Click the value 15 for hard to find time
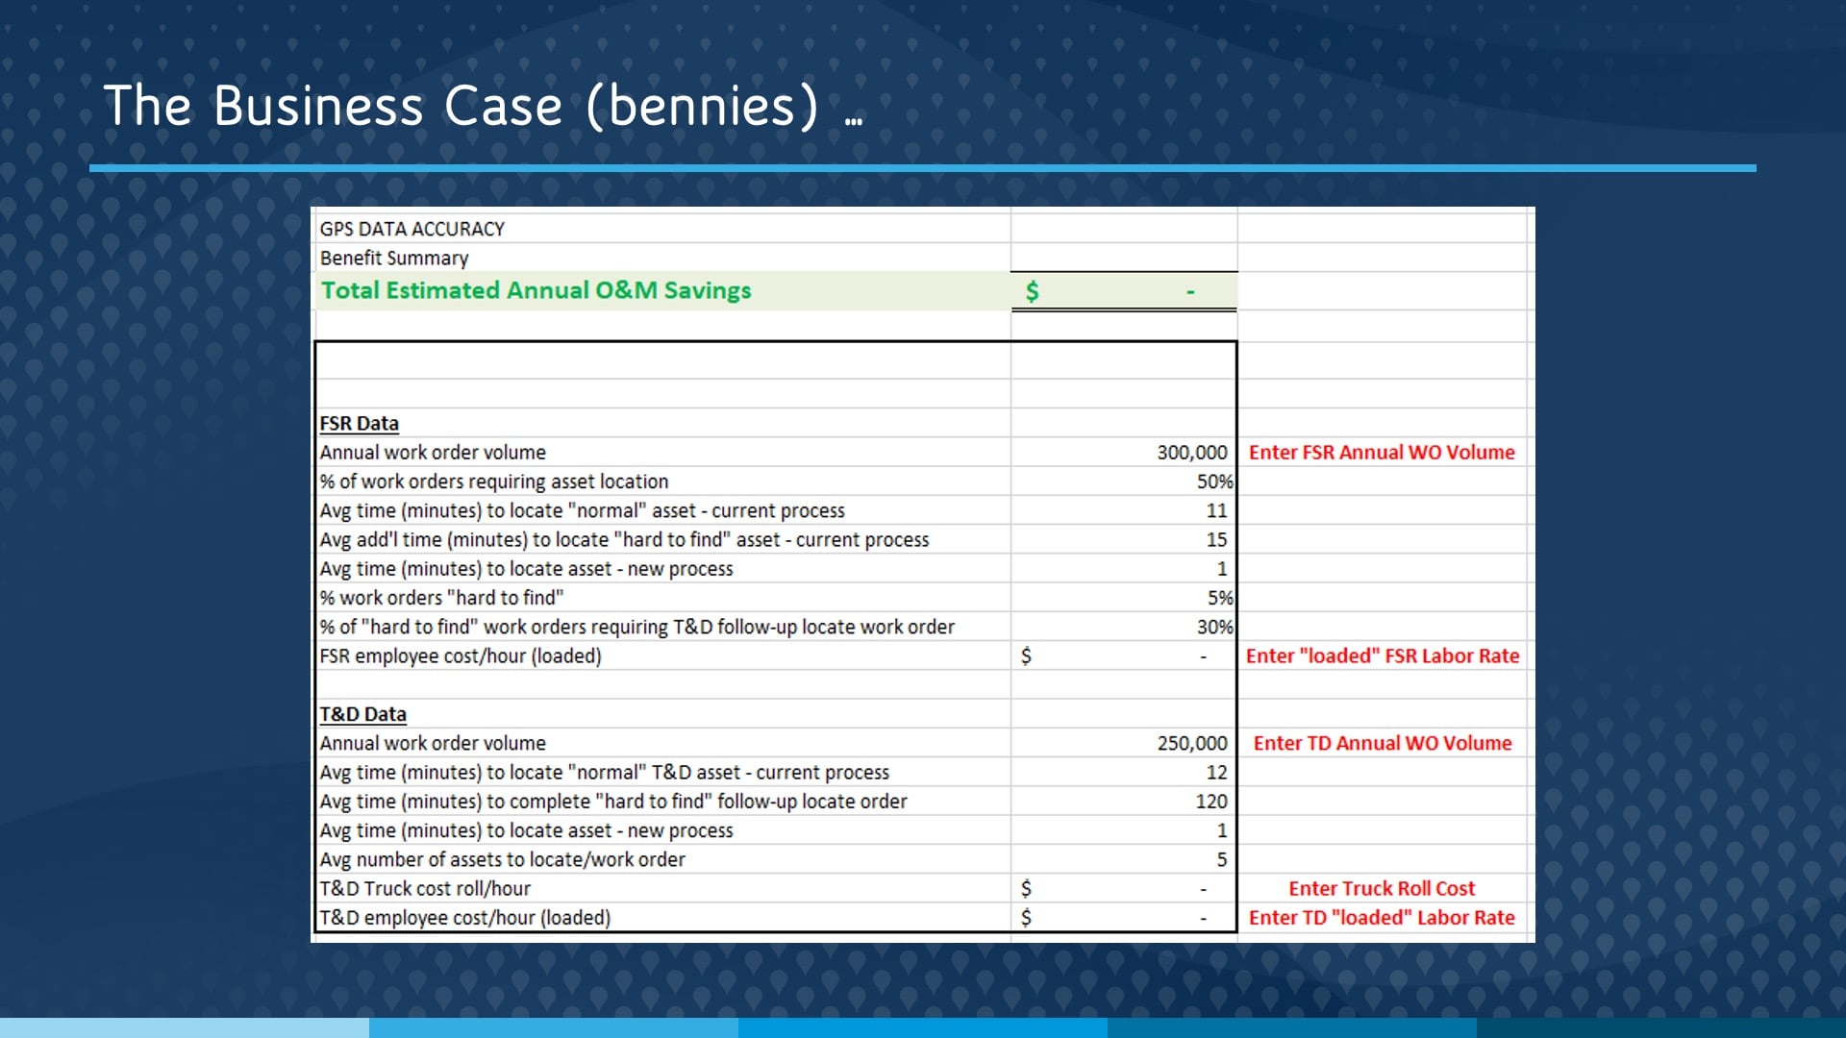This screenshot has height=1038, width=1846. tap(1217, 539)
